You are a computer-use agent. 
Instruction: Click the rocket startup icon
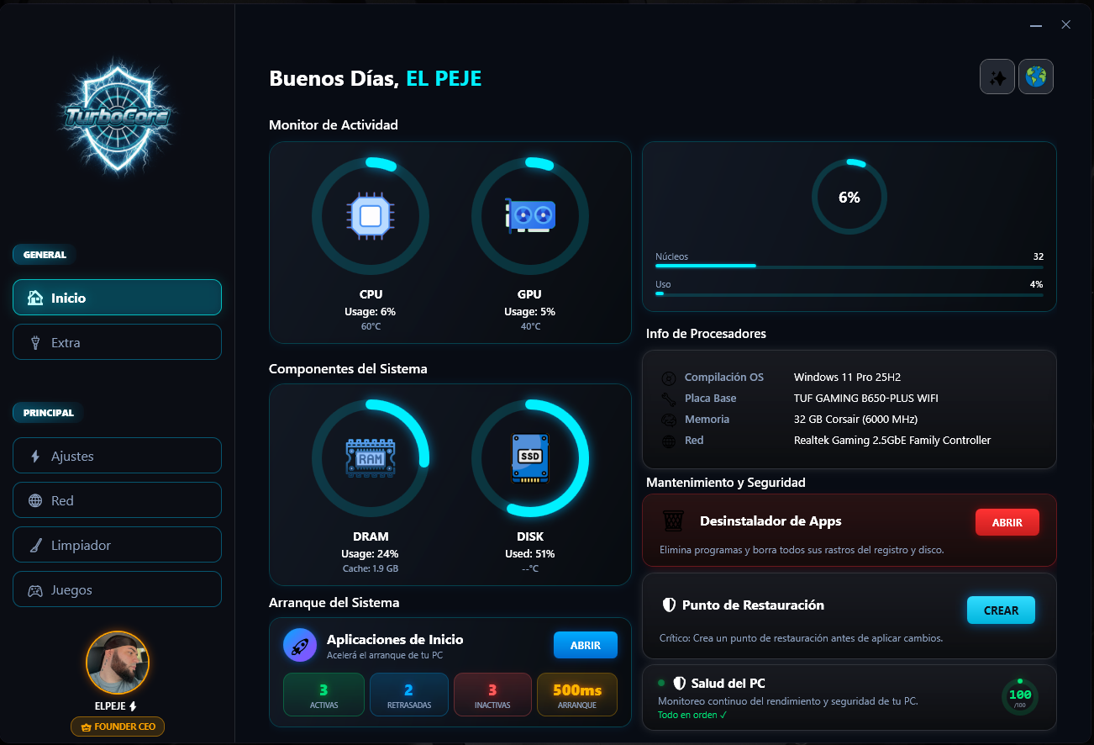pyautogui.click(x=300, y=646)
